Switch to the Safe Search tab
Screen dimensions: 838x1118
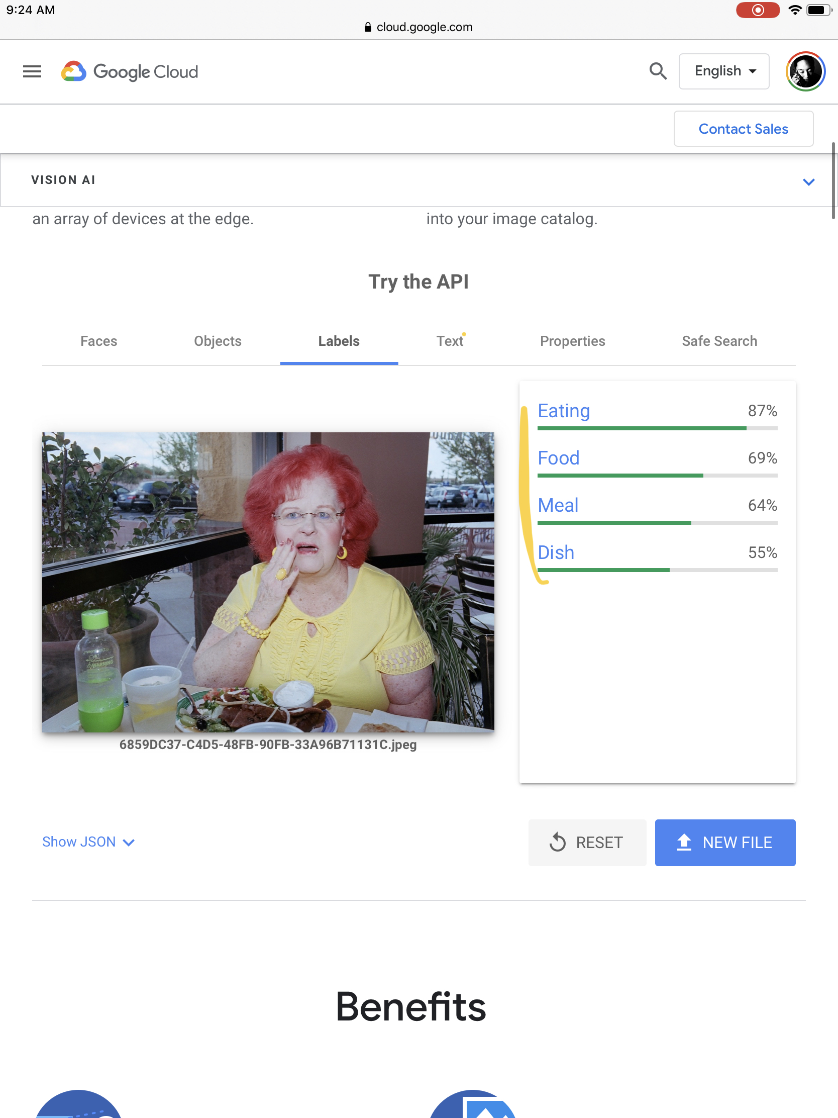[719, 341]
